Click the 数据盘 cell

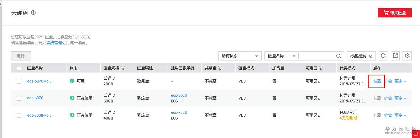[x=143, y=81]
